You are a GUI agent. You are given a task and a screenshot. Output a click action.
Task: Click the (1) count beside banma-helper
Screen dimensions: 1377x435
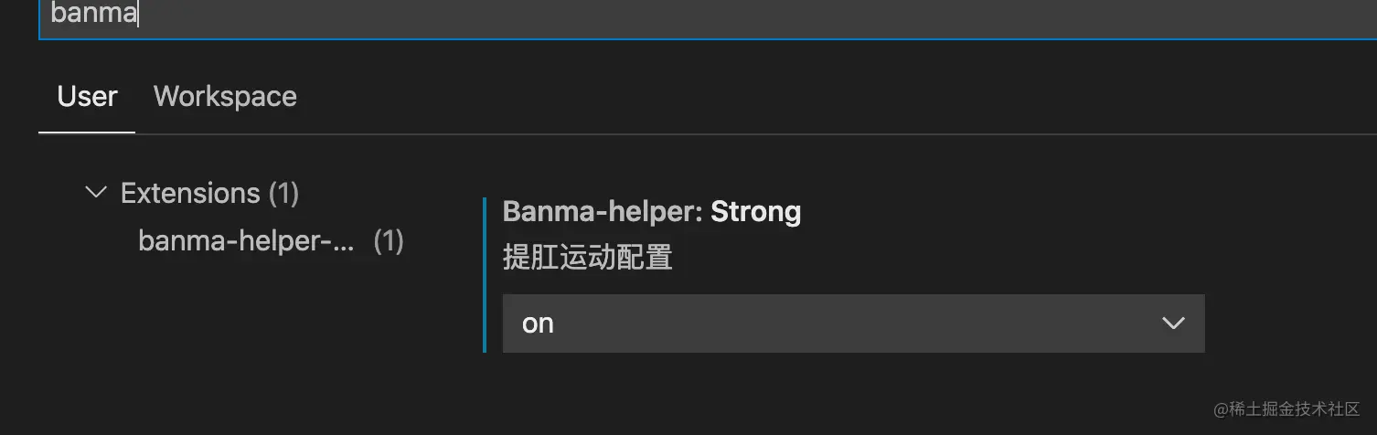(389, 240)
